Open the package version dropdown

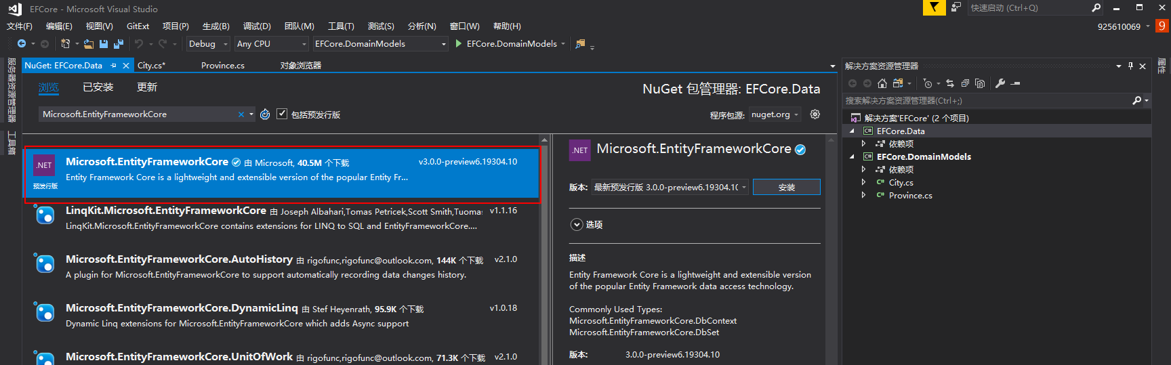(x=670, y=187)
